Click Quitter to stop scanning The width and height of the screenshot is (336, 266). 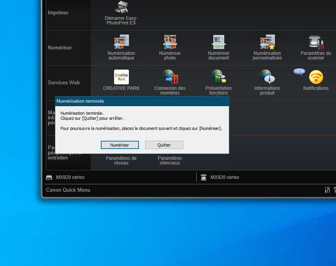(164, 145)
